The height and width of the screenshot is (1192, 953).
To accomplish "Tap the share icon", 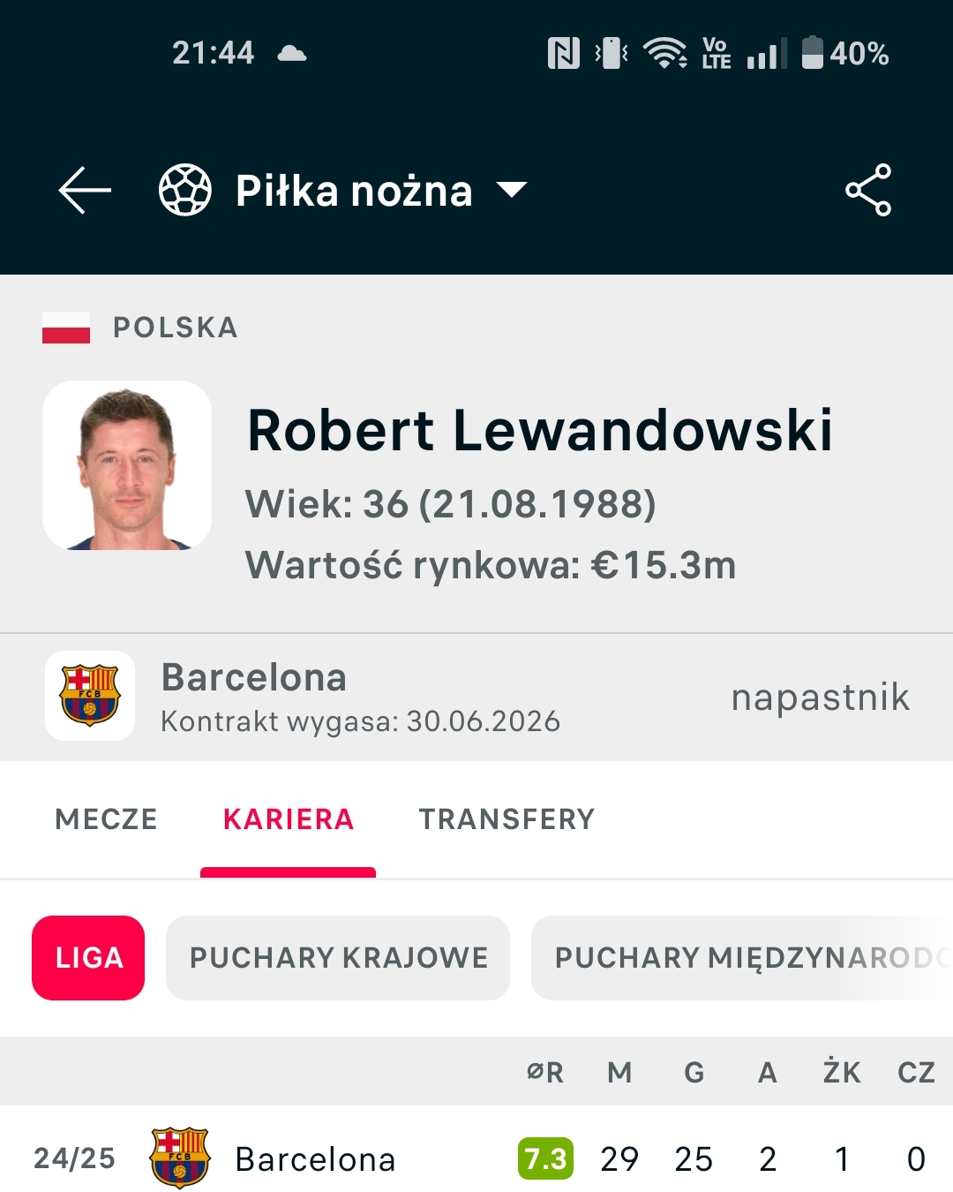I will tap(868, 190).
